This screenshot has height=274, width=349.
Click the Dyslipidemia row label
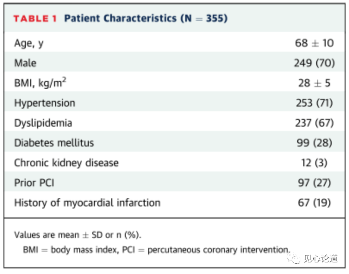click(43, 123)
